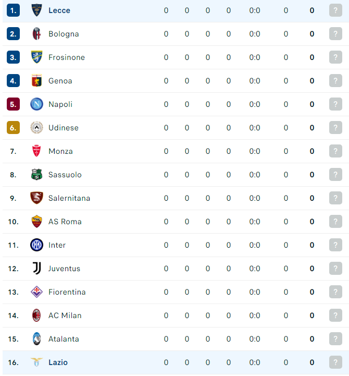Click the maroon rank 5 badge
Screen dimensions: 349x376
click(13, 104)
